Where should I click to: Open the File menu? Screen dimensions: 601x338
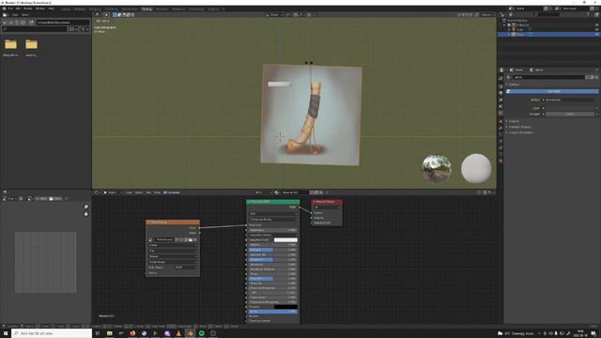10,8
